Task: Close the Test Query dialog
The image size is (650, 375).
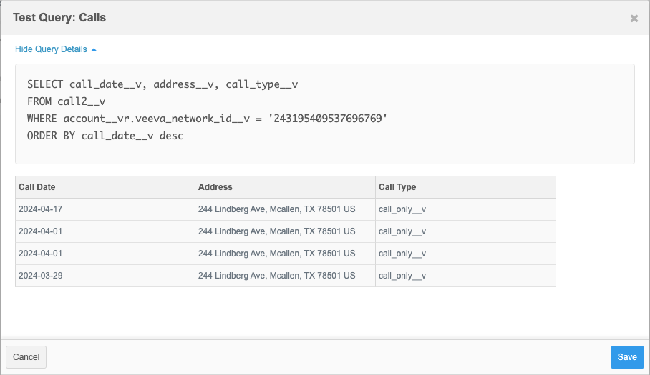Action: 634,19
